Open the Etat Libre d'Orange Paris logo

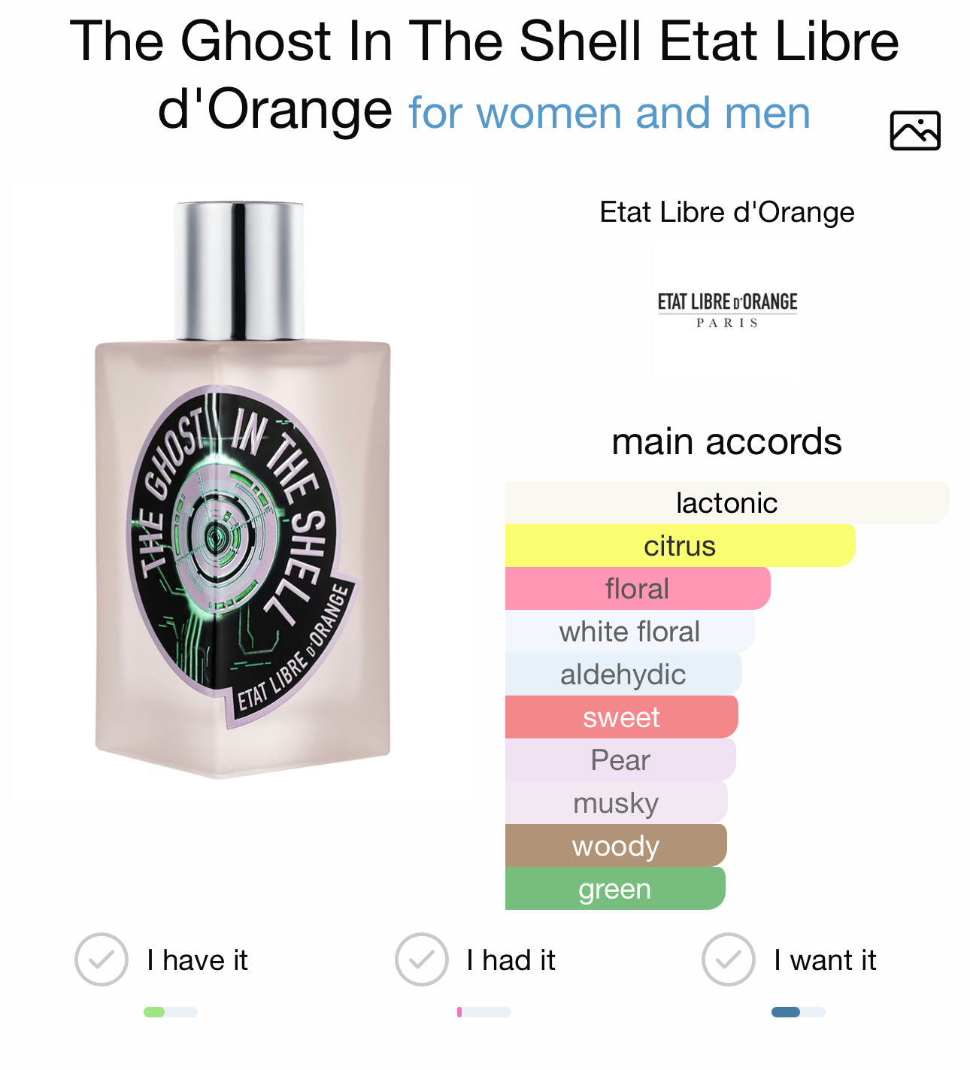[x=727, y=310]
